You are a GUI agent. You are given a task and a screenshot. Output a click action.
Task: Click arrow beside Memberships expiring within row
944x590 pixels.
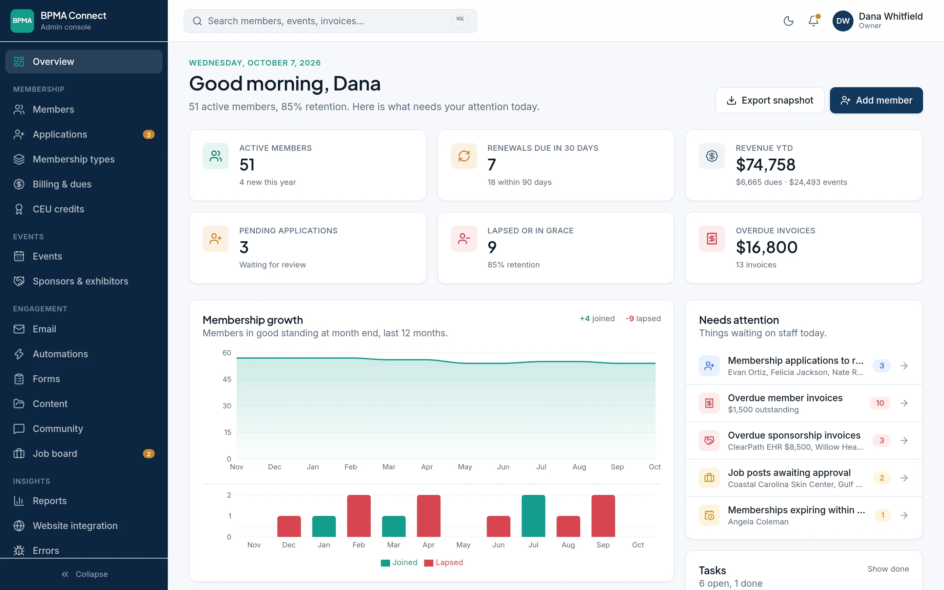[904, 516]
